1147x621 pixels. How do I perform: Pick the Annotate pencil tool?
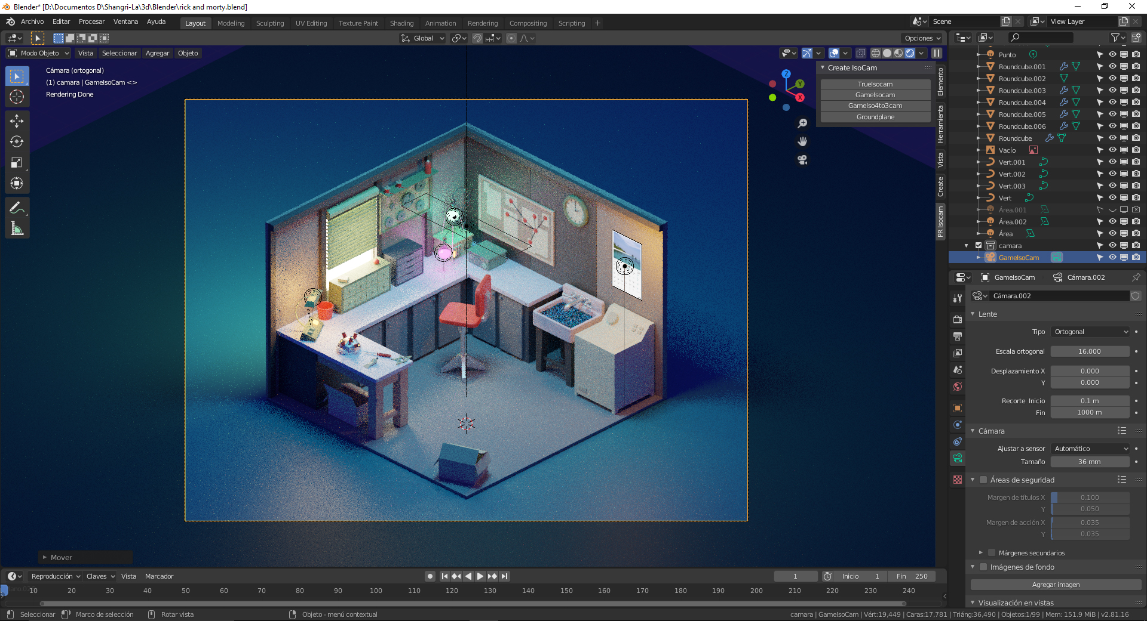point(17,208)
